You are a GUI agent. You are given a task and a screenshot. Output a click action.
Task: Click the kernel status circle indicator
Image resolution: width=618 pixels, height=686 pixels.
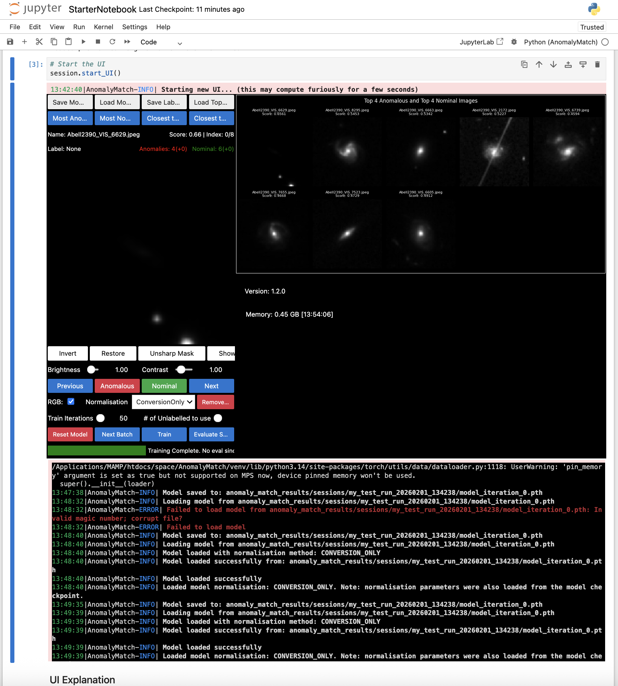click(605, 42)
